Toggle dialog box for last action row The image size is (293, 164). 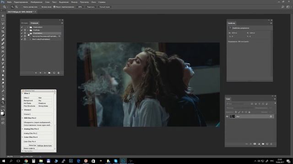tap(25, 39)
